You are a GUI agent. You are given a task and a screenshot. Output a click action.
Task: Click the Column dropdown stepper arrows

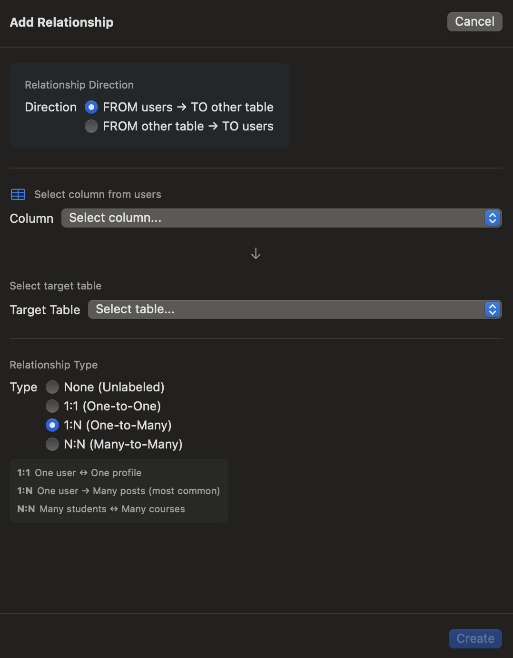(493, 218)
